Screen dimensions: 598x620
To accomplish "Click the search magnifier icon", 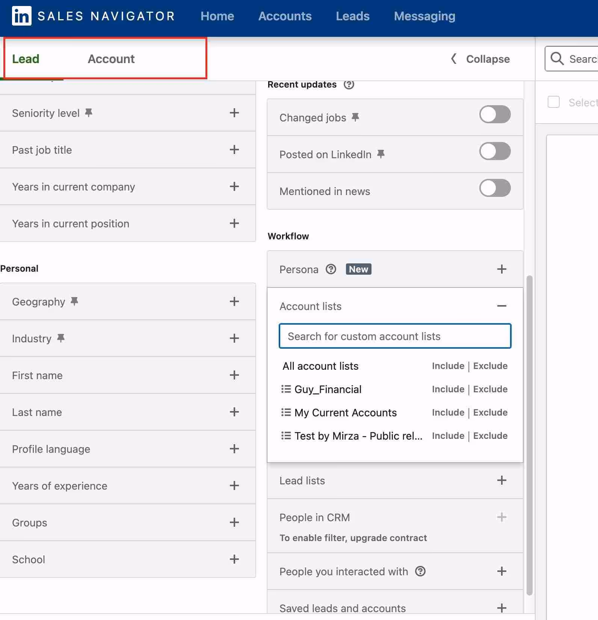I will point(557,59).
